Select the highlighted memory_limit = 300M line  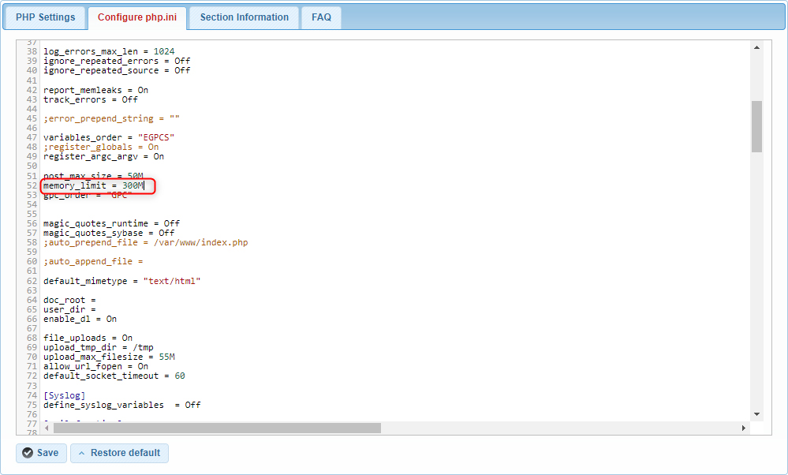pyautogui.click(x=96, y=185)
